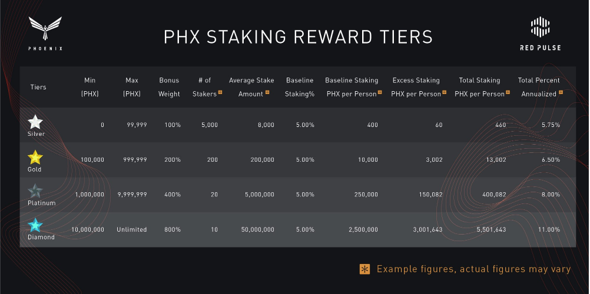Viewport: 590px width, 294px height.
Task: Select the Diamond tier star icon
Action: 35,225
